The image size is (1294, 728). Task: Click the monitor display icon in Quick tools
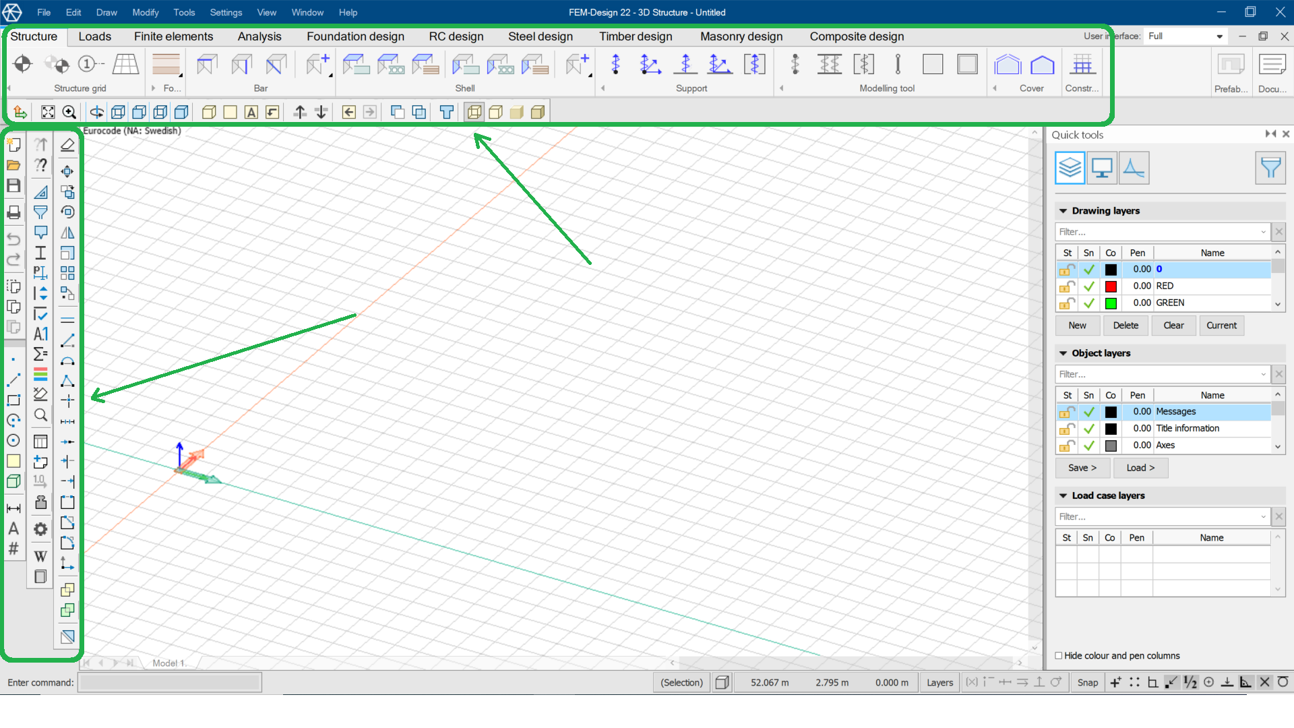click(1102, 168)
